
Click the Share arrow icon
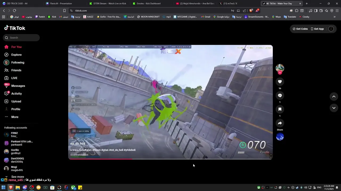(280, 123)
